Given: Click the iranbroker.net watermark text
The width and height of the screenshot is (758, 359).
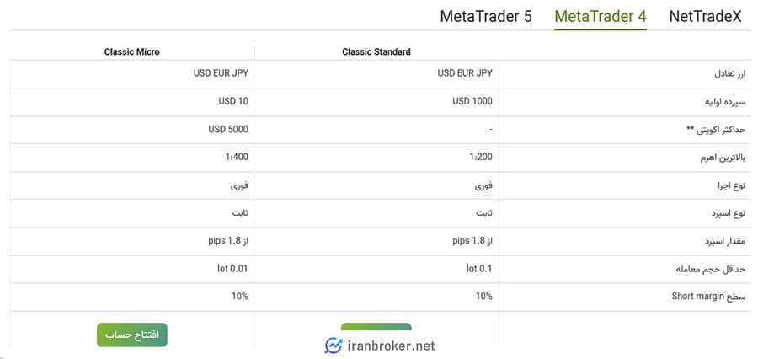Looking at the screenshot, I should tap(391, 346).
